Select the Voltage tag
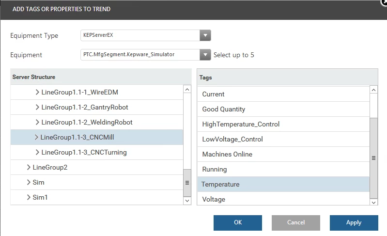This screenshot has height=236, width=387. pos(283,199)
